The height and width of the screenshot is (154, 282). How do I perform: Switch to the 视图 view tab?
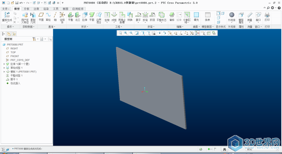[65, 9]
